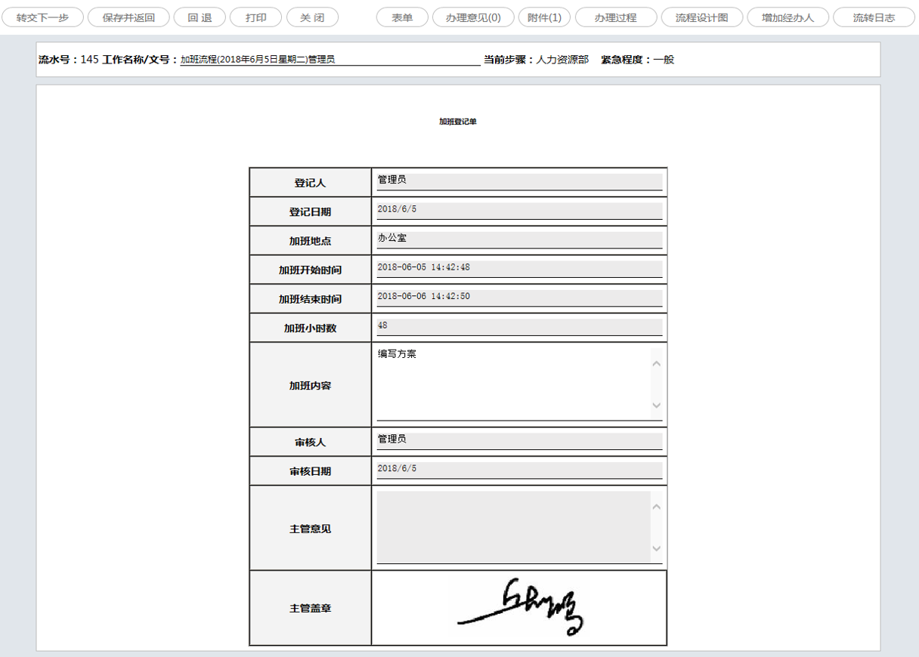The height and width of the screenshot is (657, 919).
Task: Click the scrollbar of the 加班内容 box
Action: click(657, 381)
